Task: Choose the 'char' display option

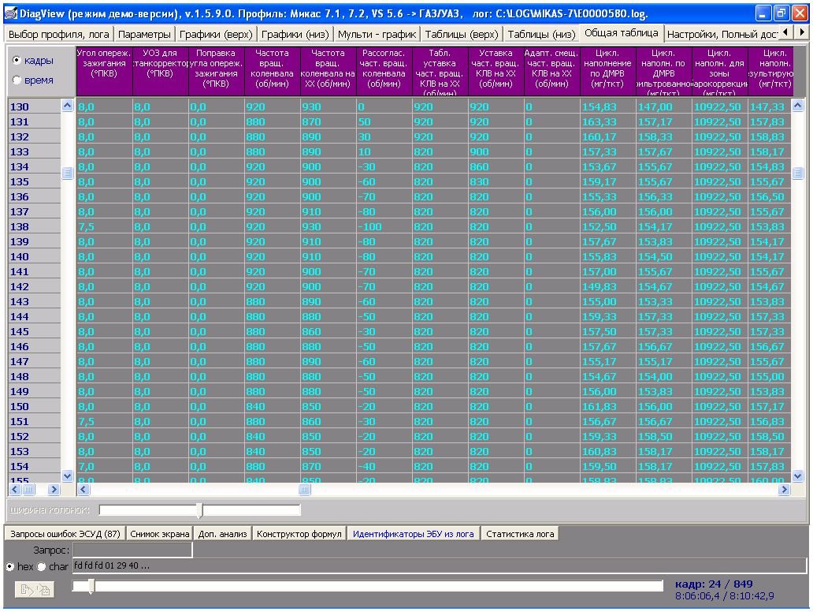Action: pos(42,566)
